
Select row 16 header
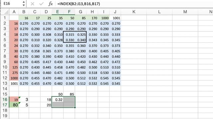coord(5,99)
